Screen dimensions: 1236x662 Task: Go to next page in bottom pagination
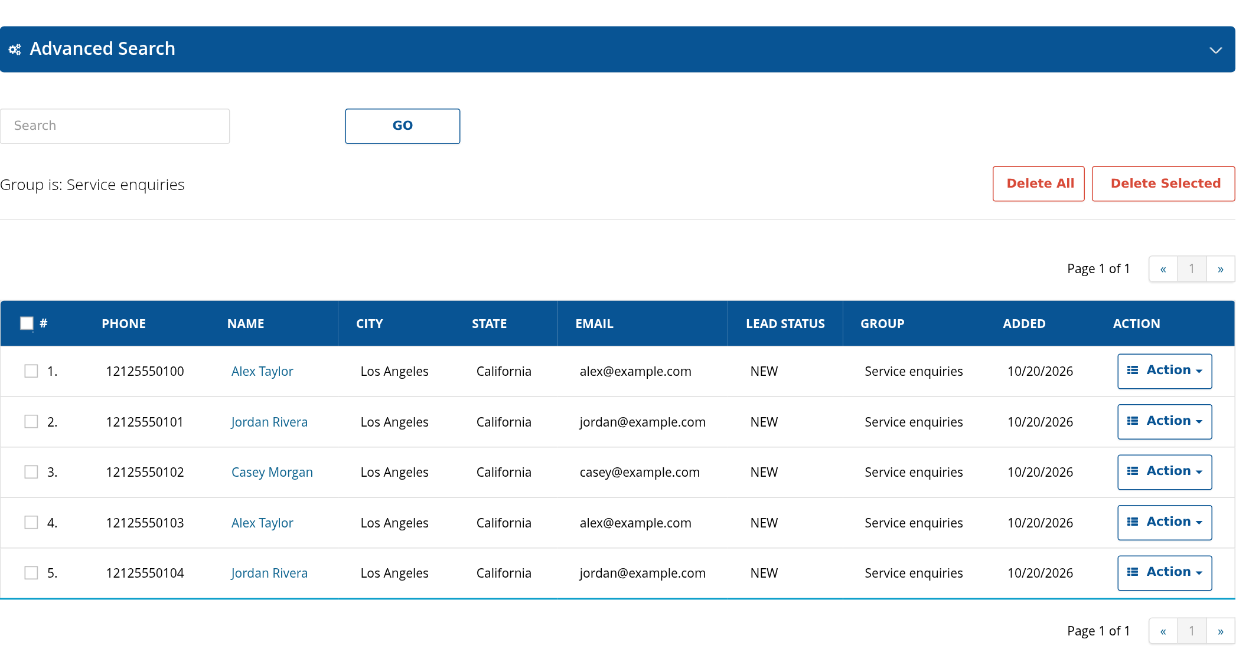click(x=1221, y=631)
